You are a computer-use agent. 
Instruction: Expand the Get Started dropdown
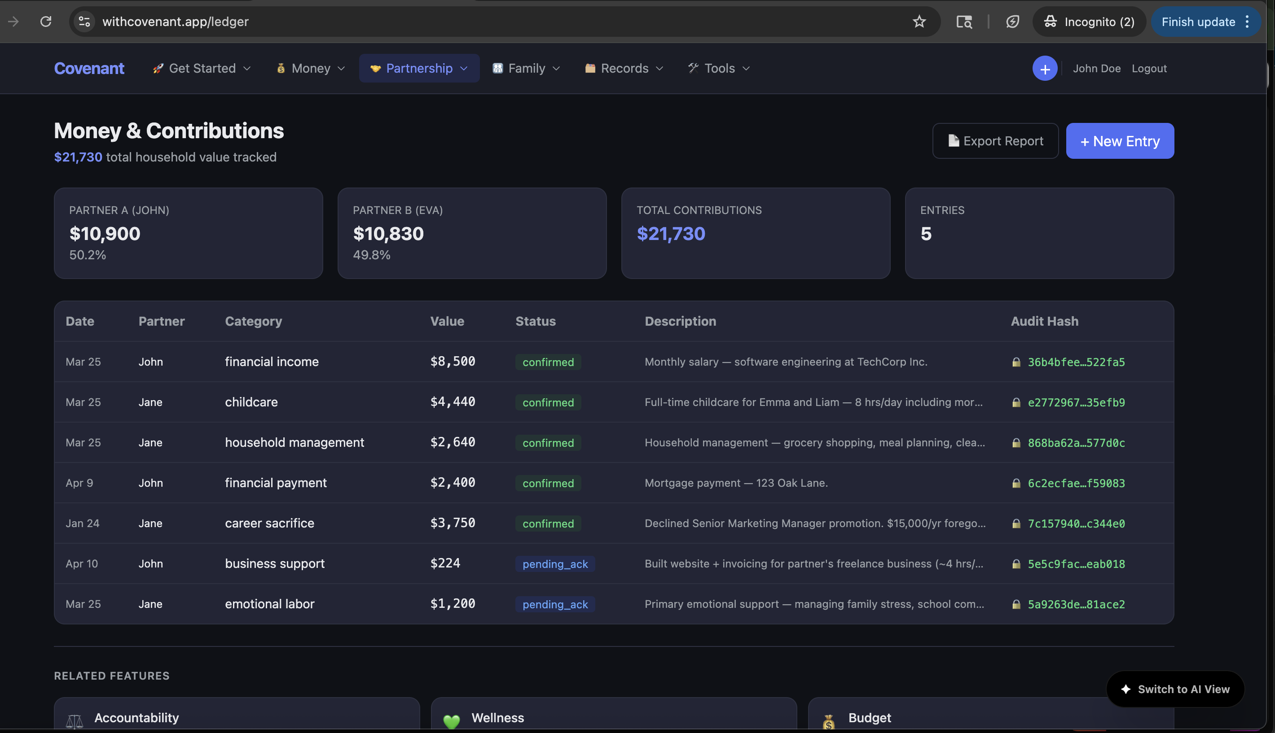[202, 69]
